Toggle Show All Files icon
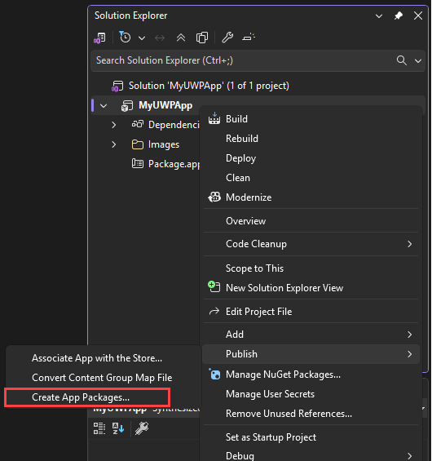This screenshot has height=461, width=432. click(x=202, y=38)
